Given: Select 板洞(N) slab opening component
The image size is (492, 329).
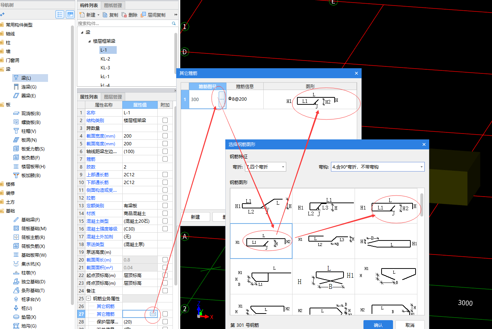Looking at the screenshot, I should pyautogui.click(x=29, y=140).
